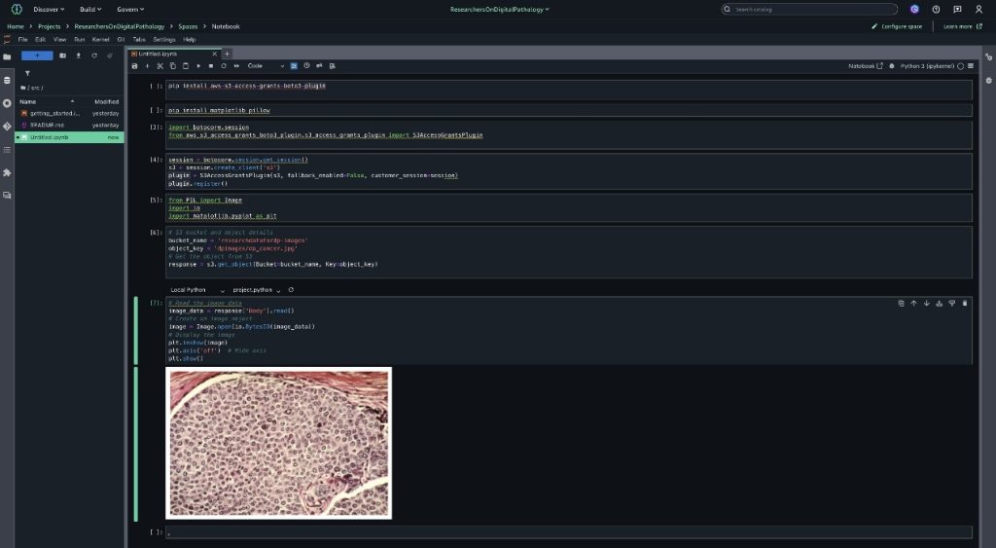Image resolution: width=996 pixels, height=548 pixels.
Task: Interrupt the kernel with the stop icon
Action: pos(211,66)
